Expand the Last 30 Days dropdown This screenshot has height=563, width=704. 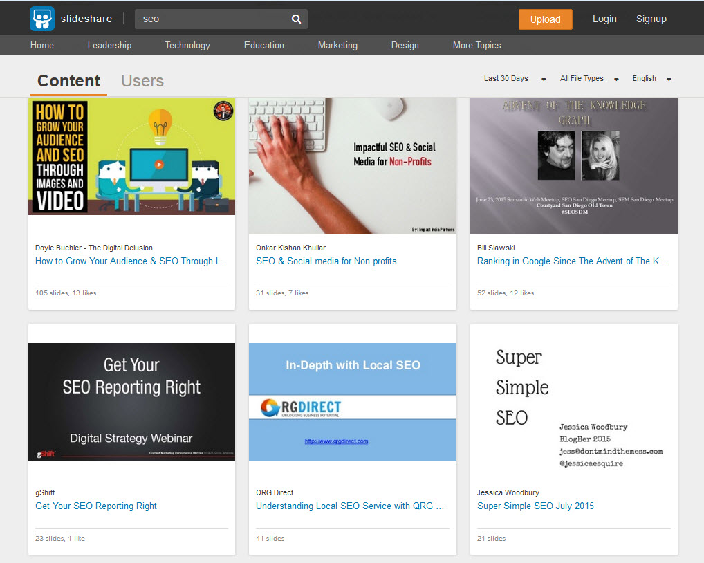pyautogui.click(x=515, y=79)
